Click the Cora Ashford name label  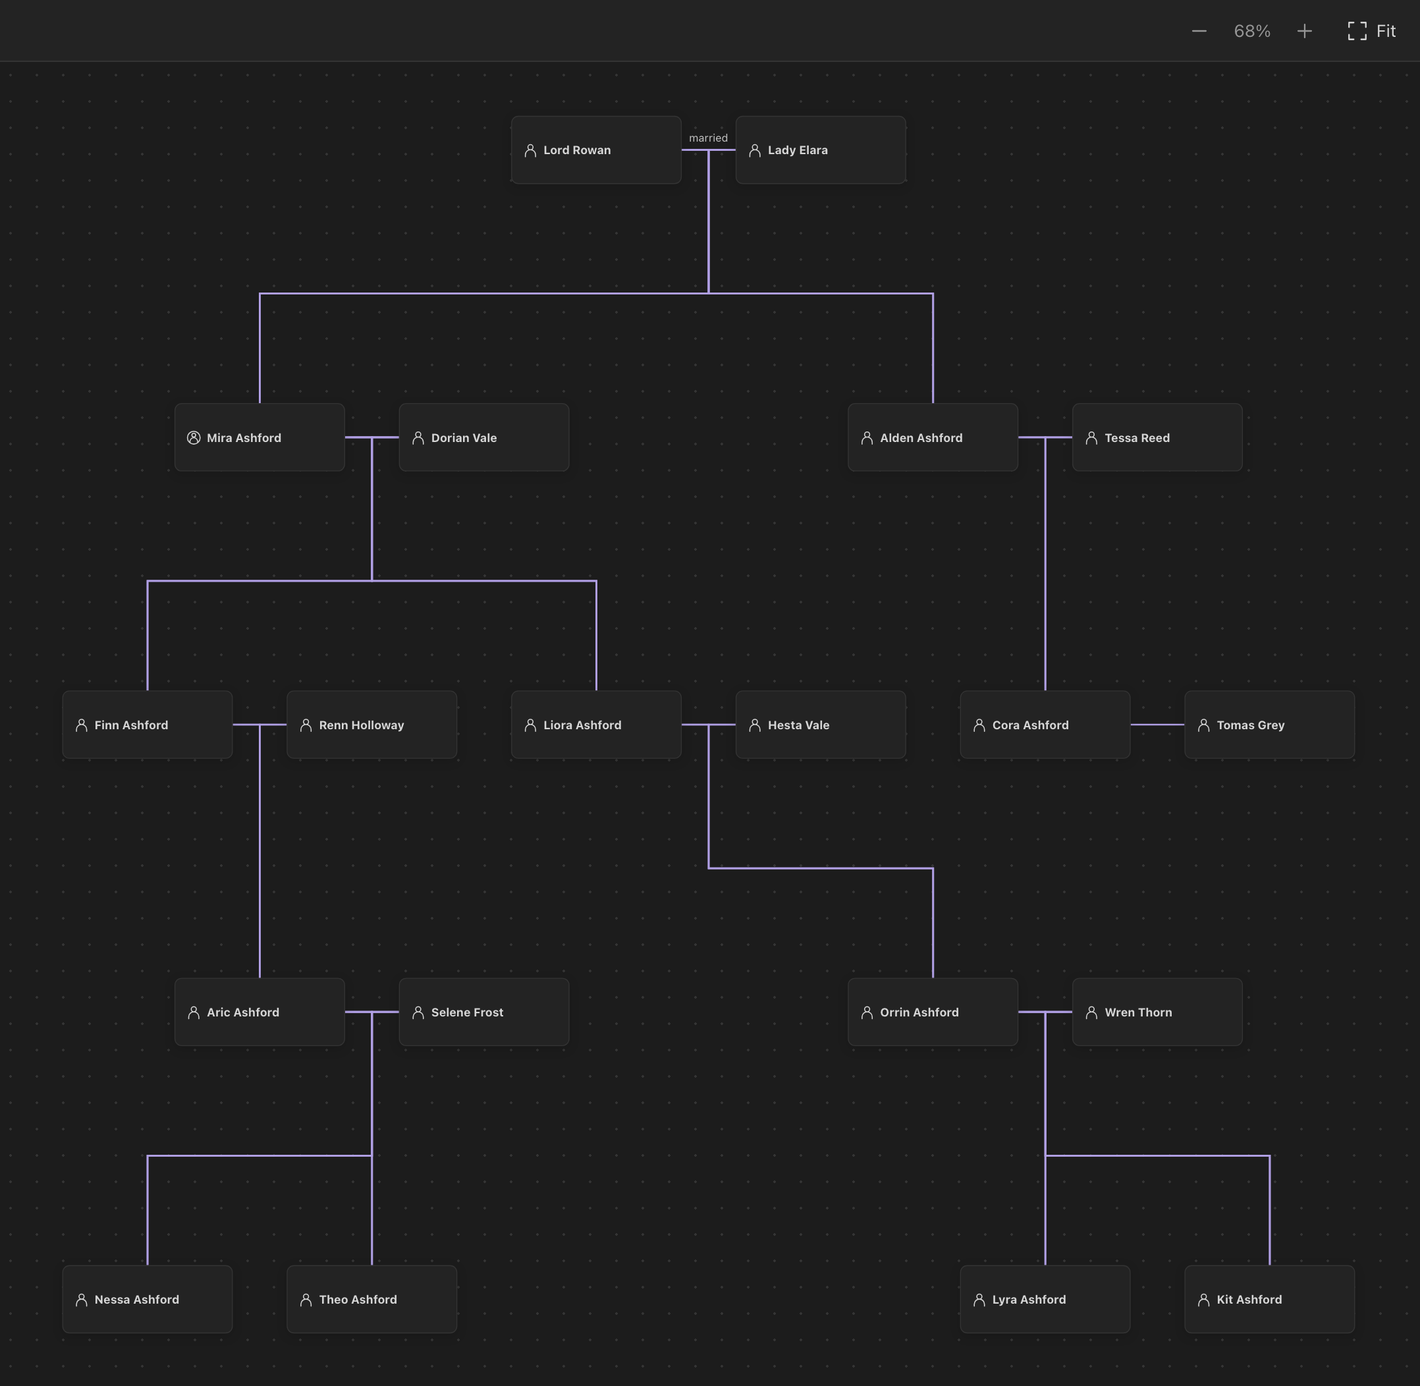point(1031,725)
